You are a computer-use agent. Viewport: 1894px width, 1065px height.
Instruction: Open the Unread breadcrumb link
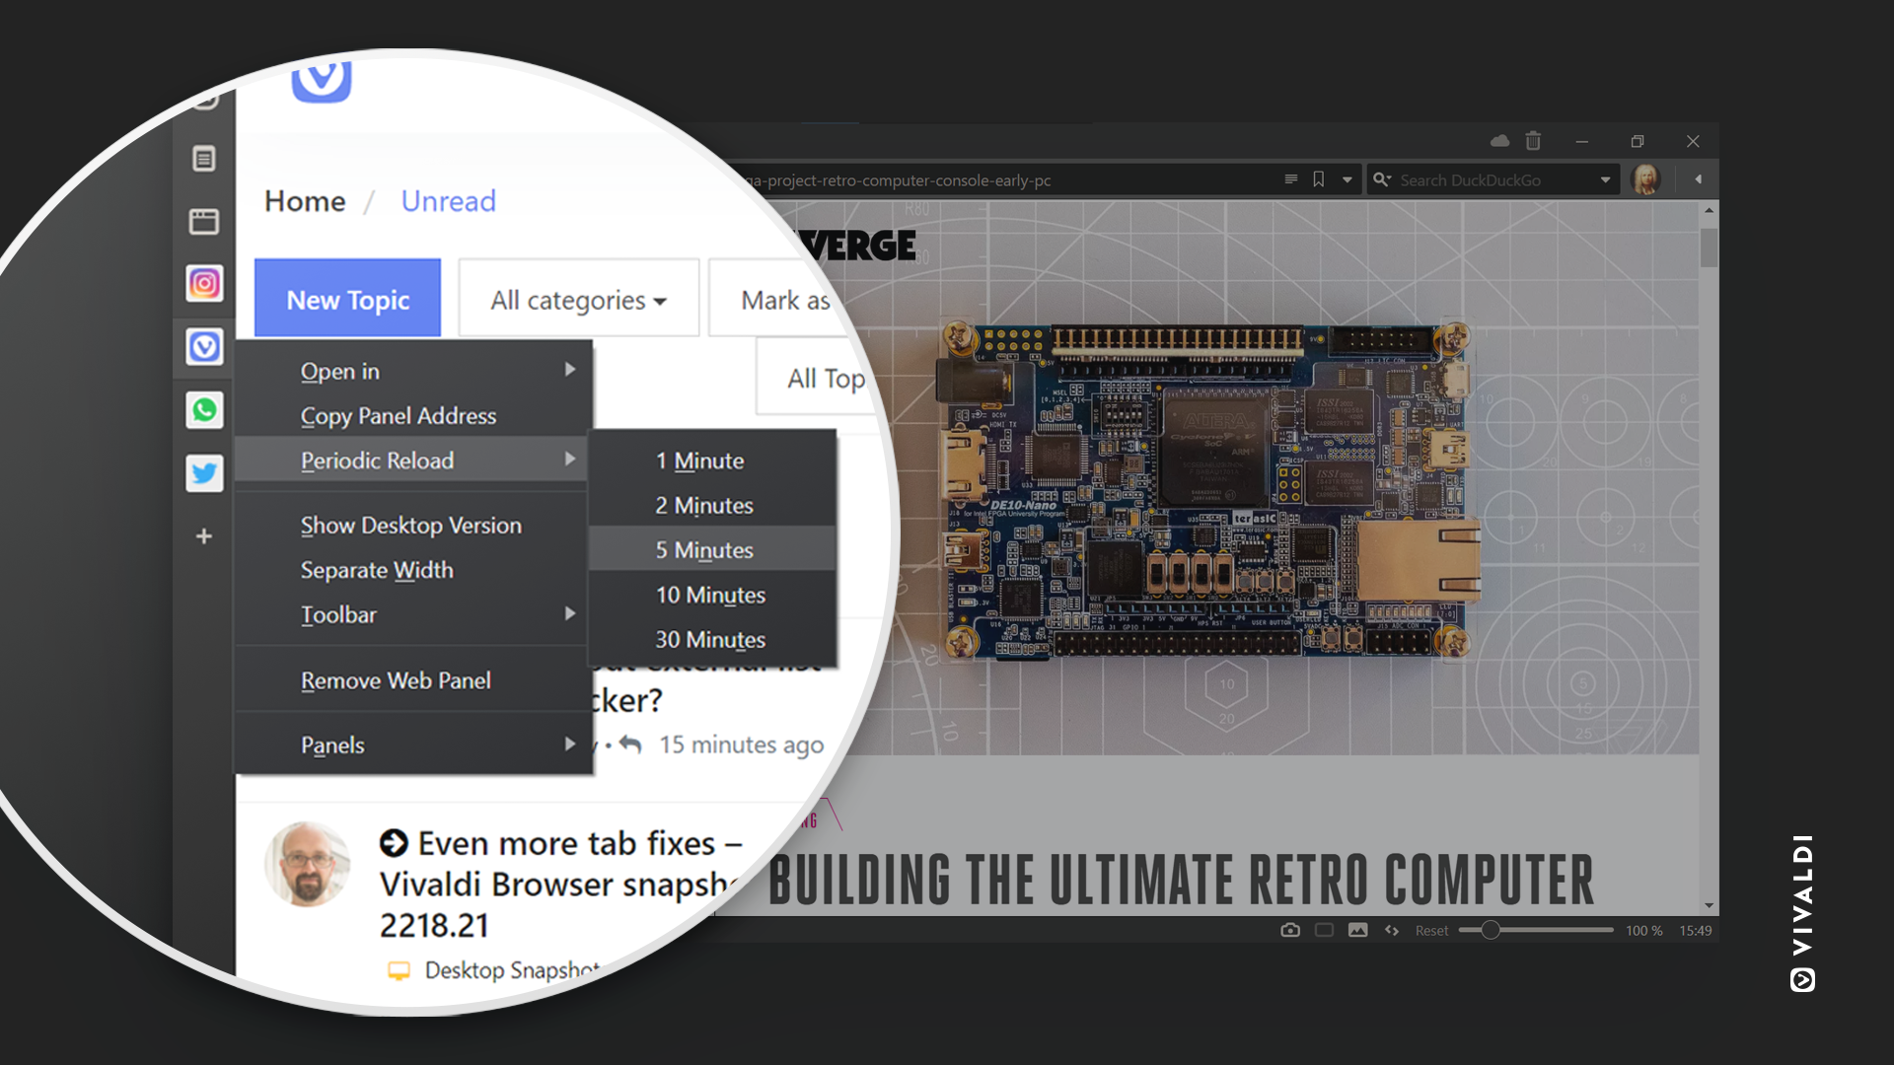click(x=448, y=201)
